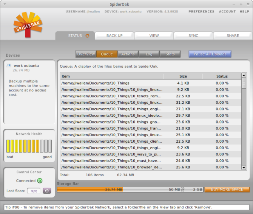Select the 10_tenets_rem... queue row
This screenshot has height=214, width=253.
[151, 96]
